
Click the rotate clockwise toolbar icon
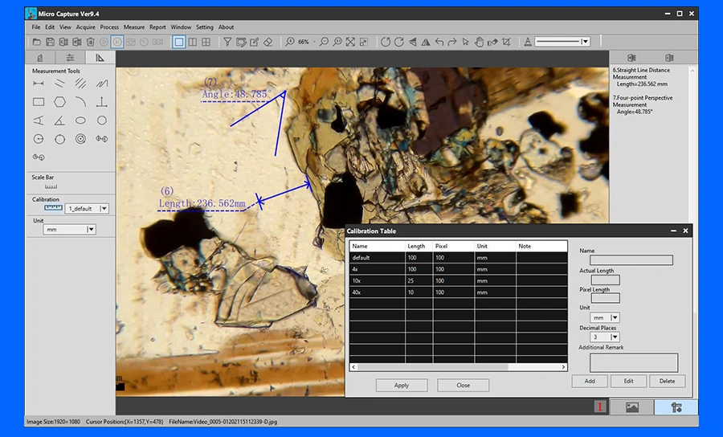point(398,42)
